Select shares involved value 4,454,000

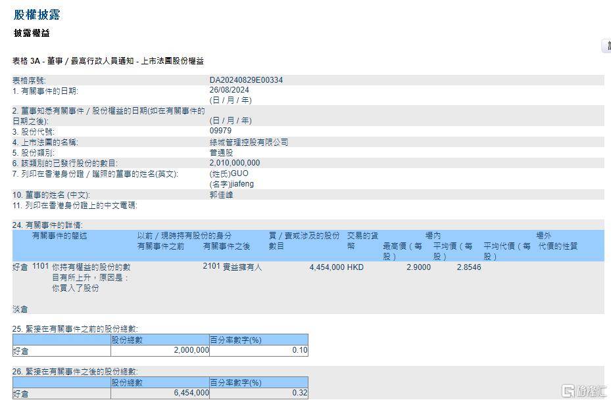pos(327,267)
